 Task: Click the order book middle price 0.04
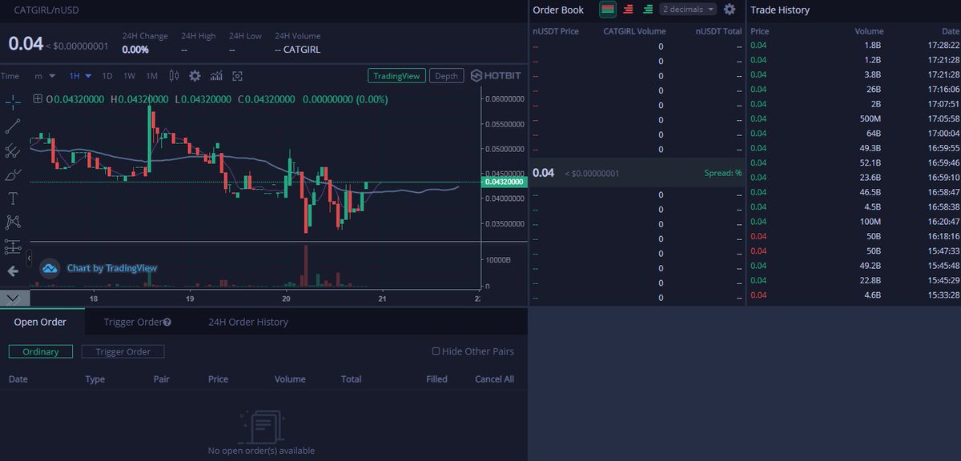point(543,173)
